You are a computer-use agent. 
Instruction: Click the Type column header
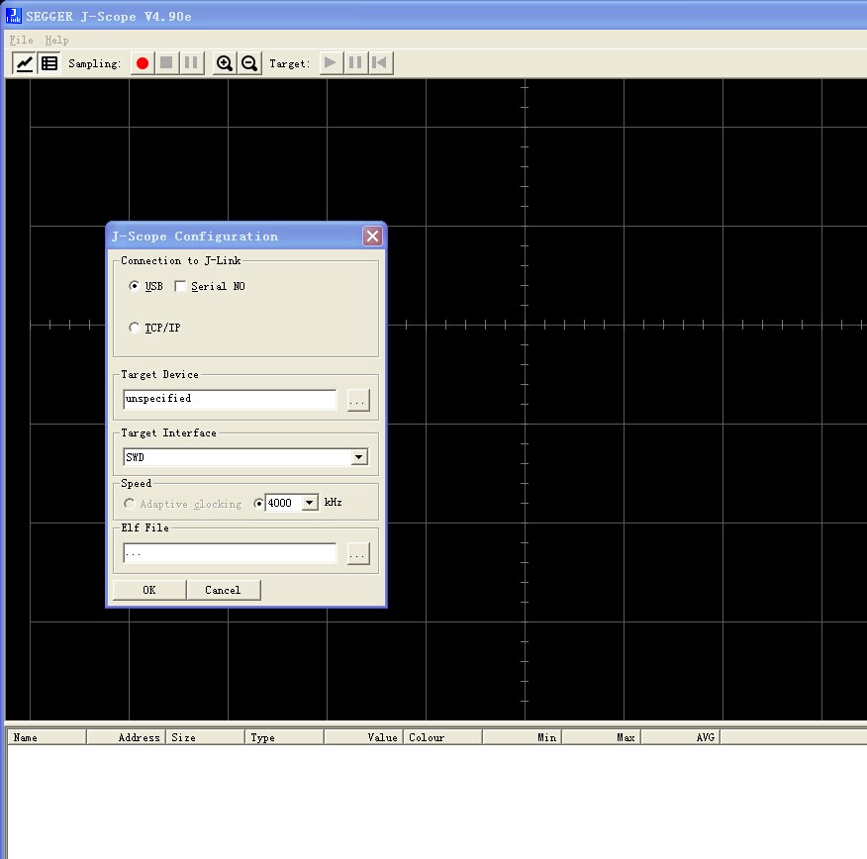click(x=284, y=737)
